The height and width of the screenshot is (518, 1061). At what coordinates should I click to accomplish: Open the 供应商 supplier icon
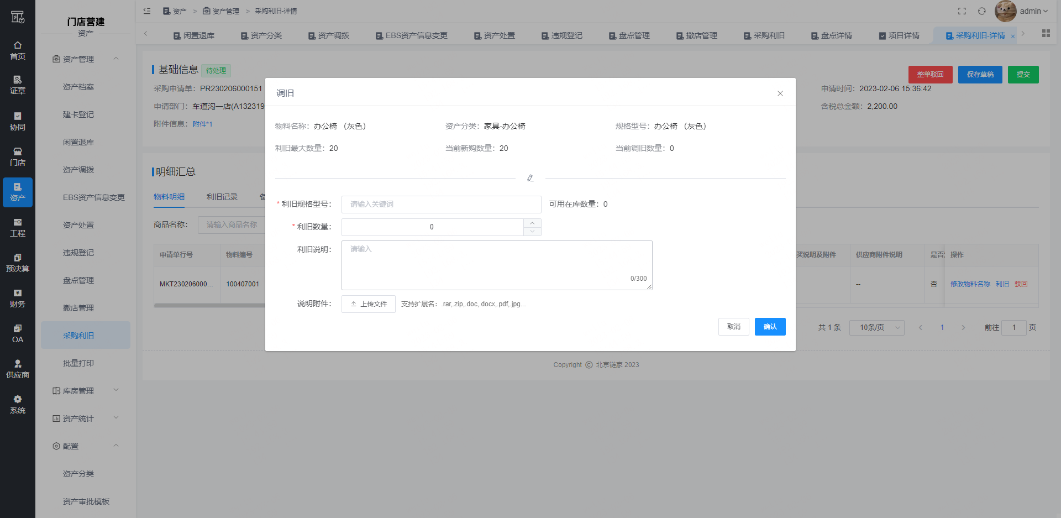coord(18,369)
